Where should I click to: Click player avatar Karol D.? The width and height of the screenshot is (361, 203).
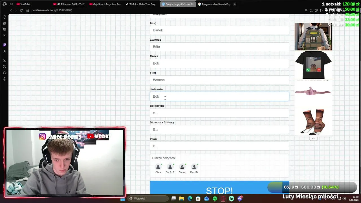pos(194,167)
